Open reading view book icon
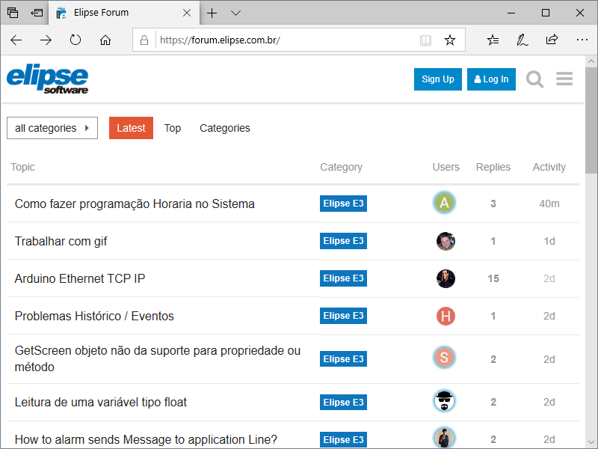The width and height of the screenshot is (598, 449). (425, 40)
